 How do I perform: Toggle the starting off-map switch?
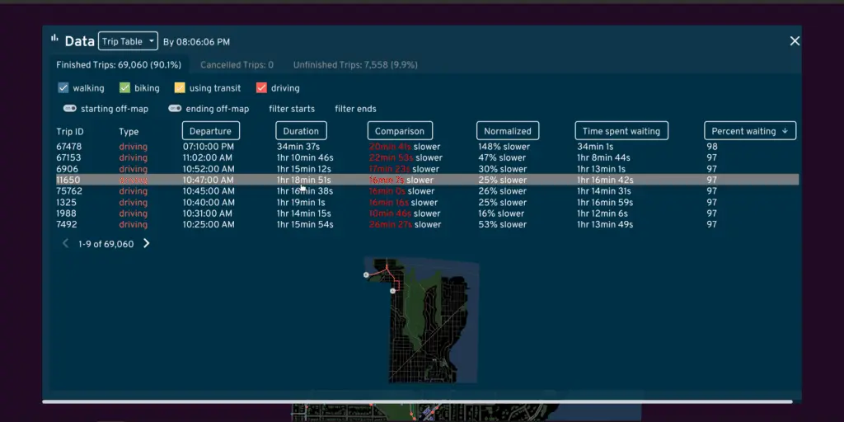point(70,109)
